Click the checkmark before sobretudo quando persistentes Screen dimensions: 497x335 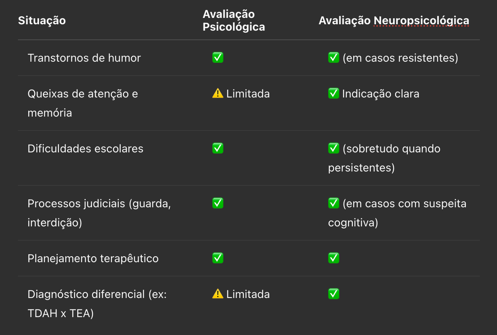(x=333, y=148)
